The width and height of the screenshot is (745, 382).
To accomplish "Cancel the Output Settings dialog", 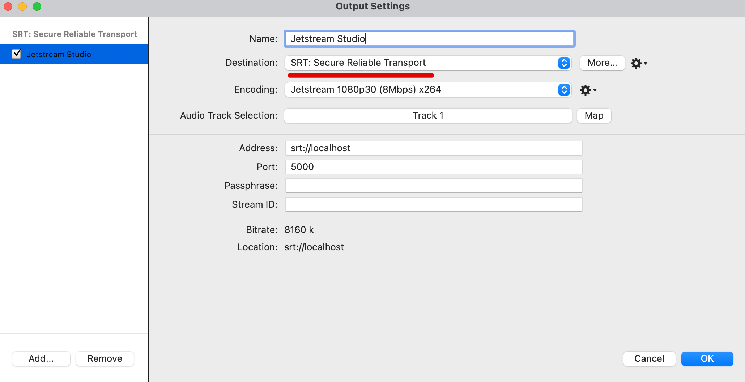I will pyautogui.click(x=649, y=358).
